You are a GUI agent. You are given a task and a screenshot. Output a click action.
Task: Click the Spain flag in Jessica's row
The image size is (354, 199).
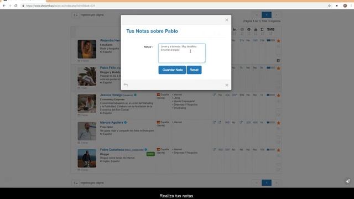[x=158, y=95]
